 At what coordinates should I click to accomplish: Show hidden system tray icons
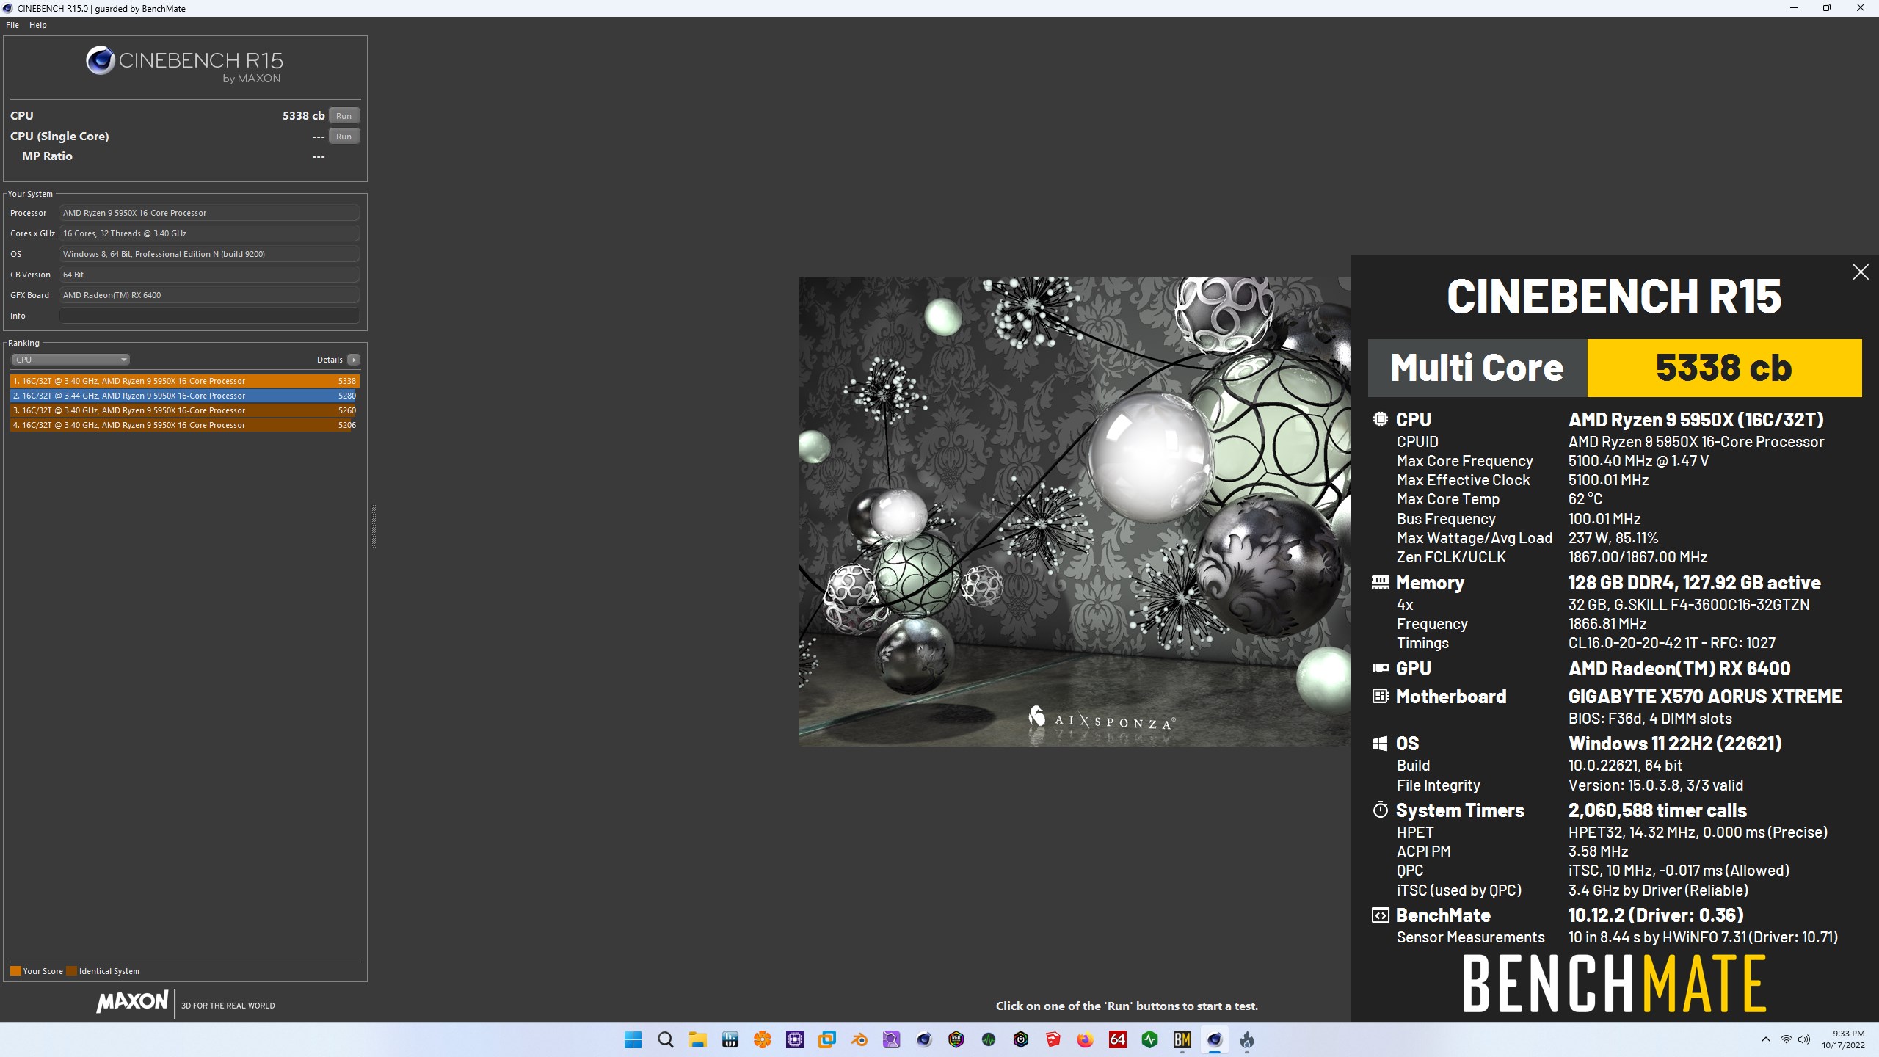(x=1765, y=1040)
